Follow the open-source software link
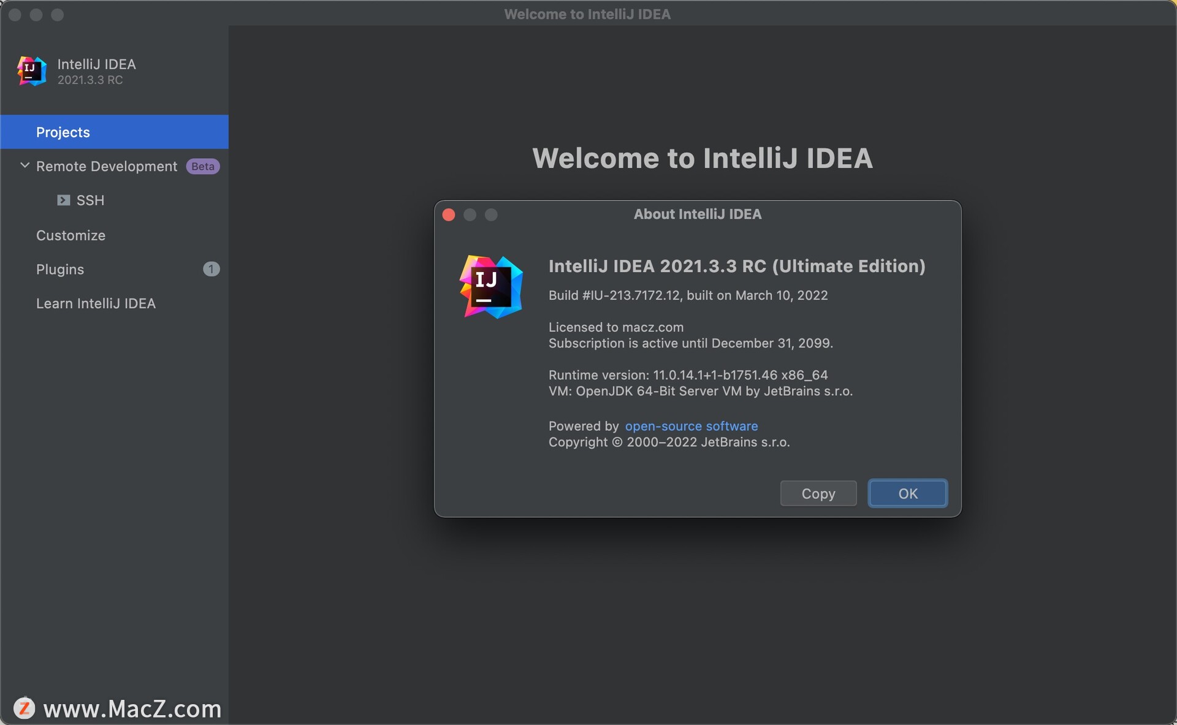This screenshot has height=725, width=1177. (x=691, y=426)
